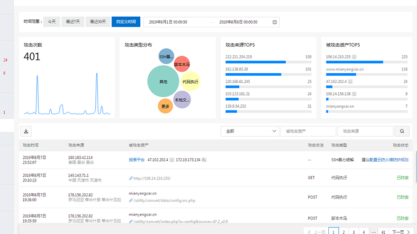417x234 pixels.
Task: Open page 2 of the attack list
Action: click(344, 232)
